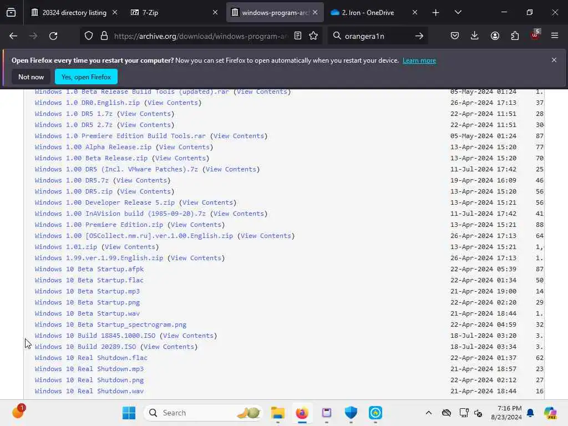Open Windows 1.00 InAVision build 7z link

120,214
